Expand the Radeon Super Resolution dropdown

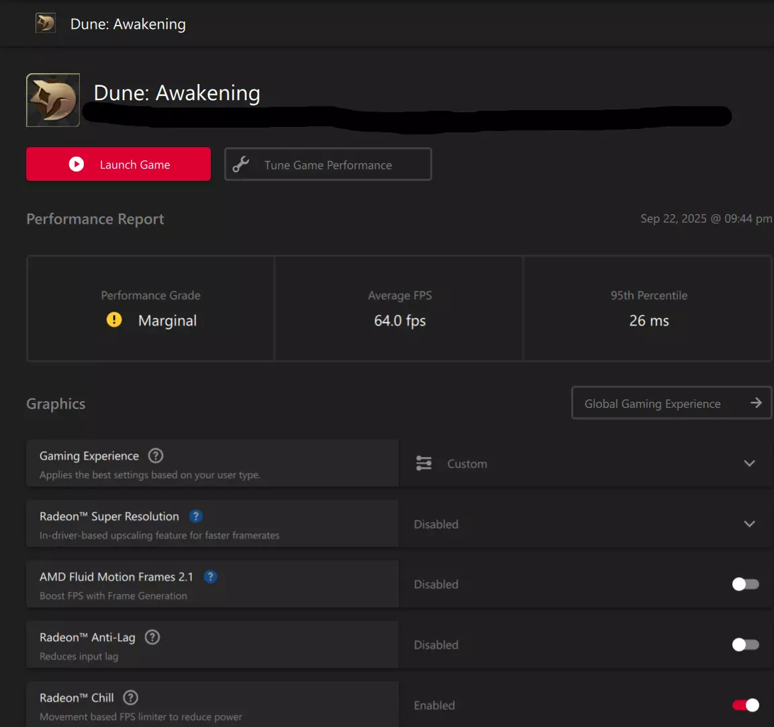(x=749, y=524)
